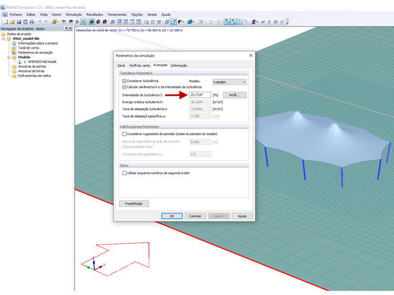The width and height of the screenshot is (394, 295).
Task: Click the pencil edit toolbar icon
Action: click(x=200, y=22)
